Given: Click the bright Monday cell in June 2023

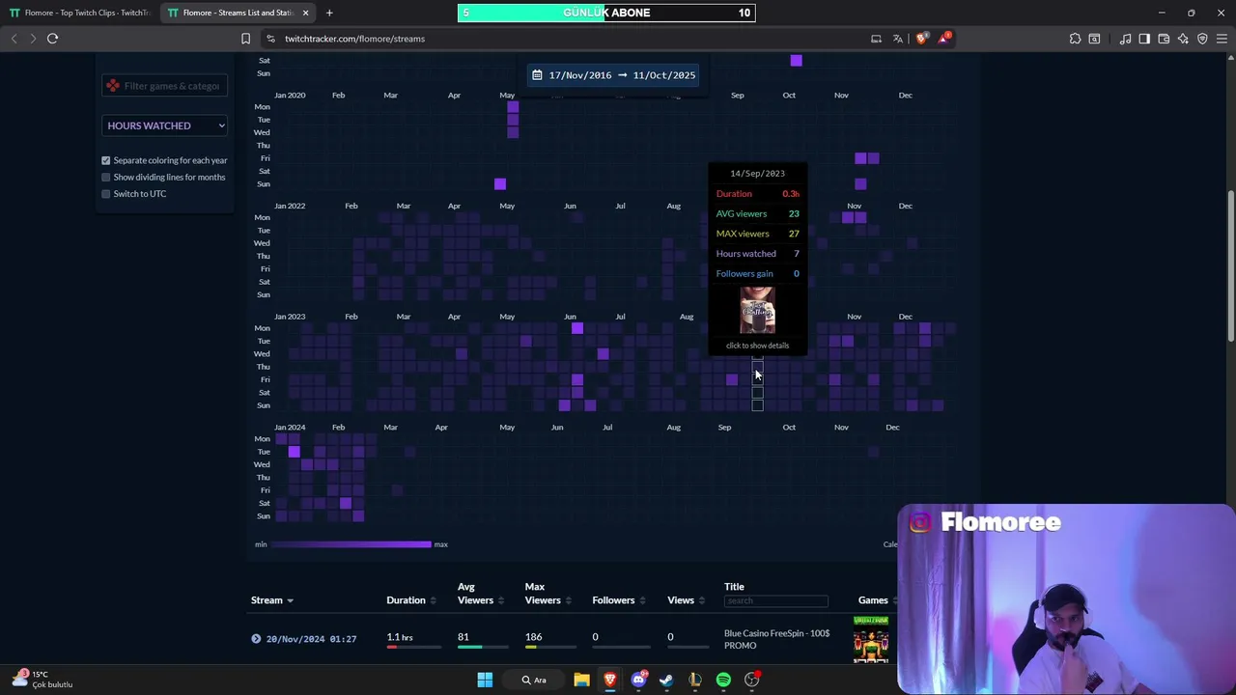Looking at the screenshot, I should 576,328.
